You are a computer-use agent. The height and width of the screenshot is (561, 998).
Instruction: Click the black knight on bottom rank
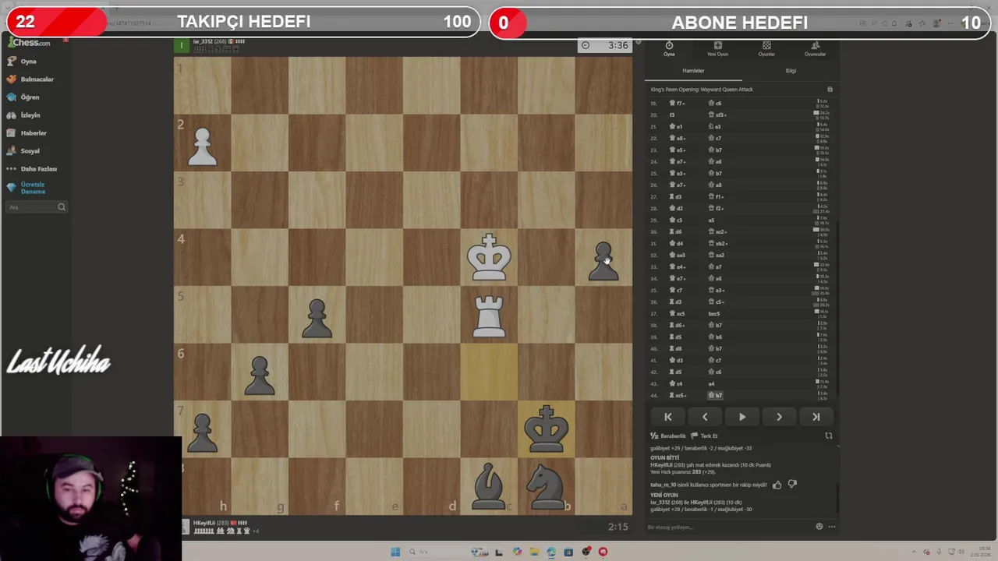pos(546,487)
